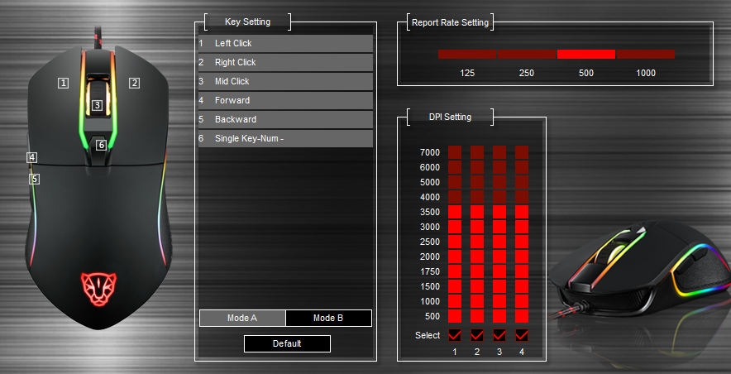The image size is (731, 374).
Task: Set DPI column 3 to 2500
Action: (499, 242)
